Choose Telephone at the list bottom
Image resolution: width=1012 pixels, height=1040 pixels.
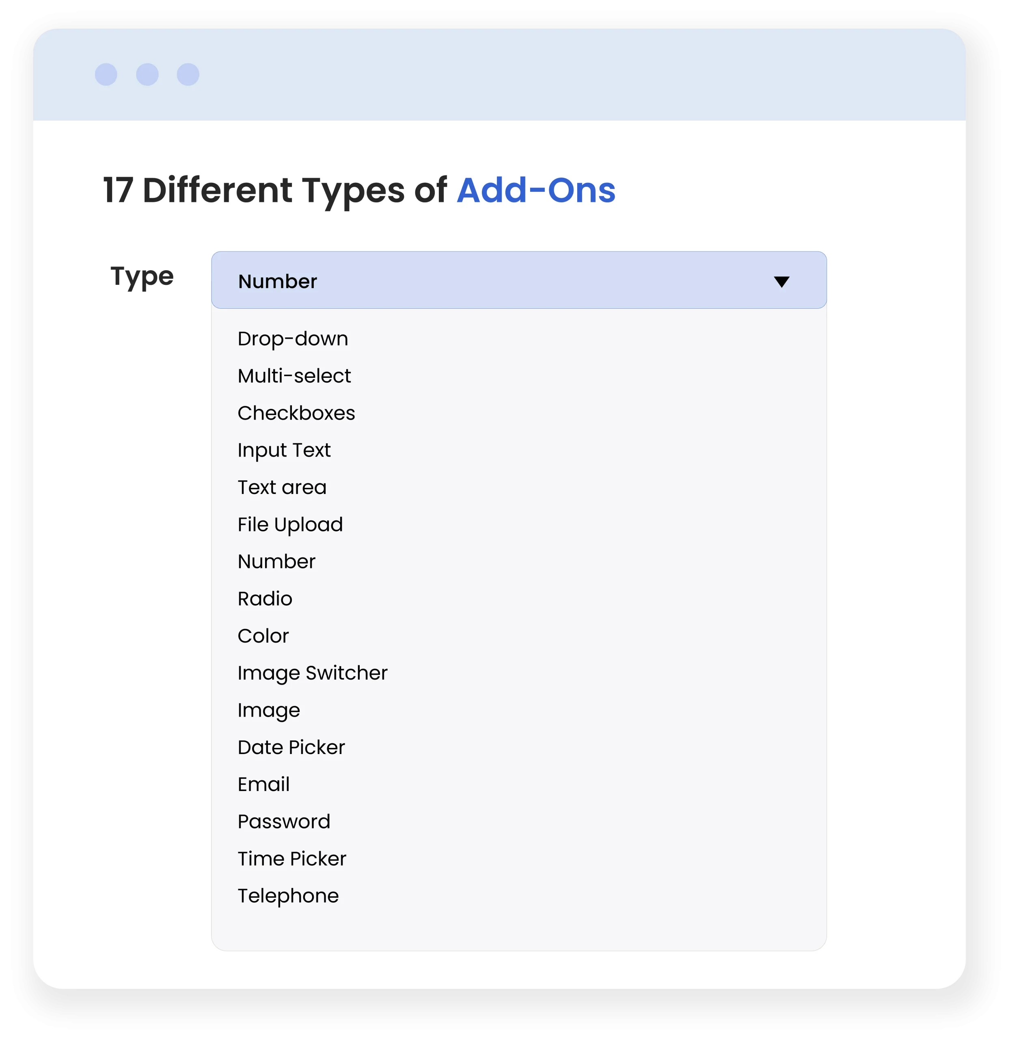point(288,896)
